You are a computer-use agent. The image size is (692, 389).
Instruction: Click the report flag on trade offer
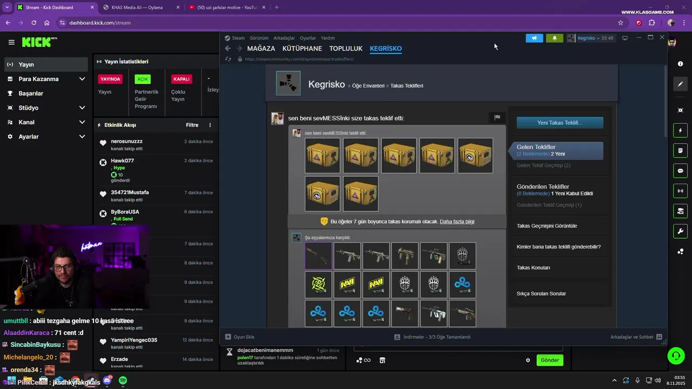[497, 117]
